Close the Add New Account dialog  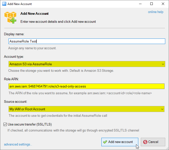(163, 4)
